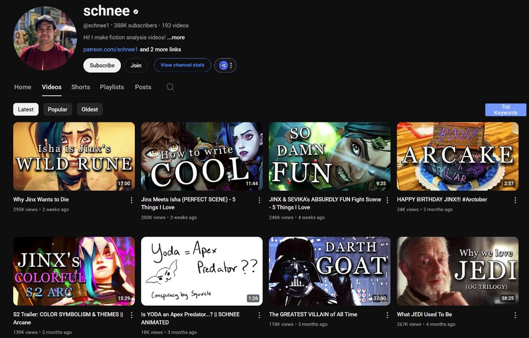
Task: Click the 17:00 duration badge
Action: (123, 183)
